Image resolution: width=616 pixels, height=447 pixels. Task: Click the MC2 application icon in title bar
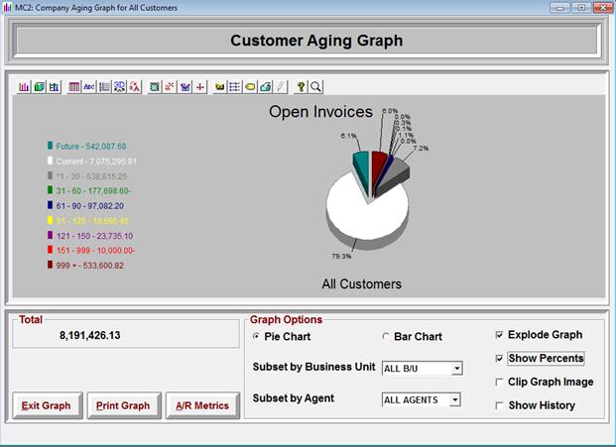tap(7, 8)
